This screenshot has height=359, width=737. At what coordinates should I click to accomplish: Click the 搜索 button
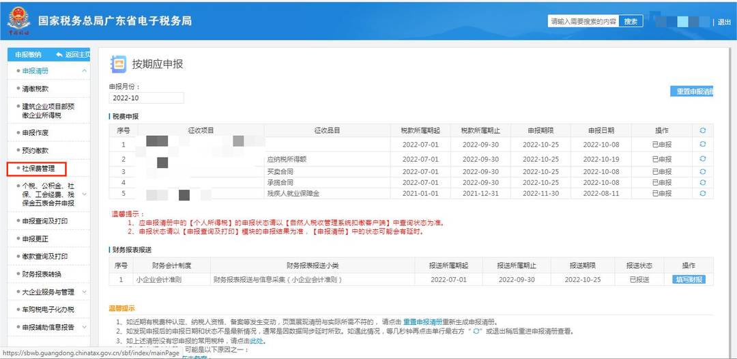click(x=631, y=21)
